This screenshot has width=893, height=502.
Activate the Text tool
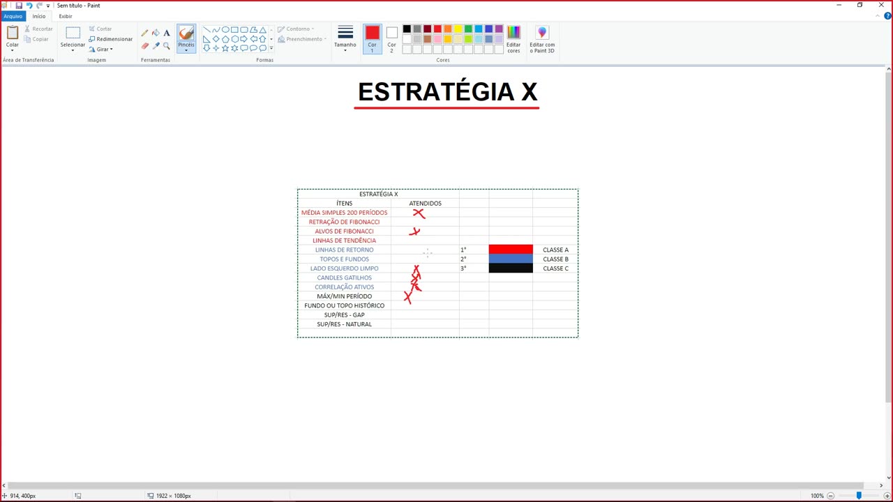pyautogui.click(x=167, y=33)
